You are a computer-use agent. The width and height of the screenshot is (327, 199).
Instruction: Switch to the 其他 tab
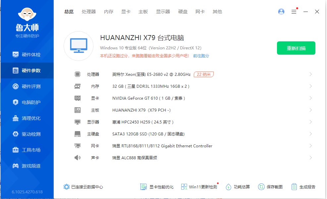tap(217, 12)
